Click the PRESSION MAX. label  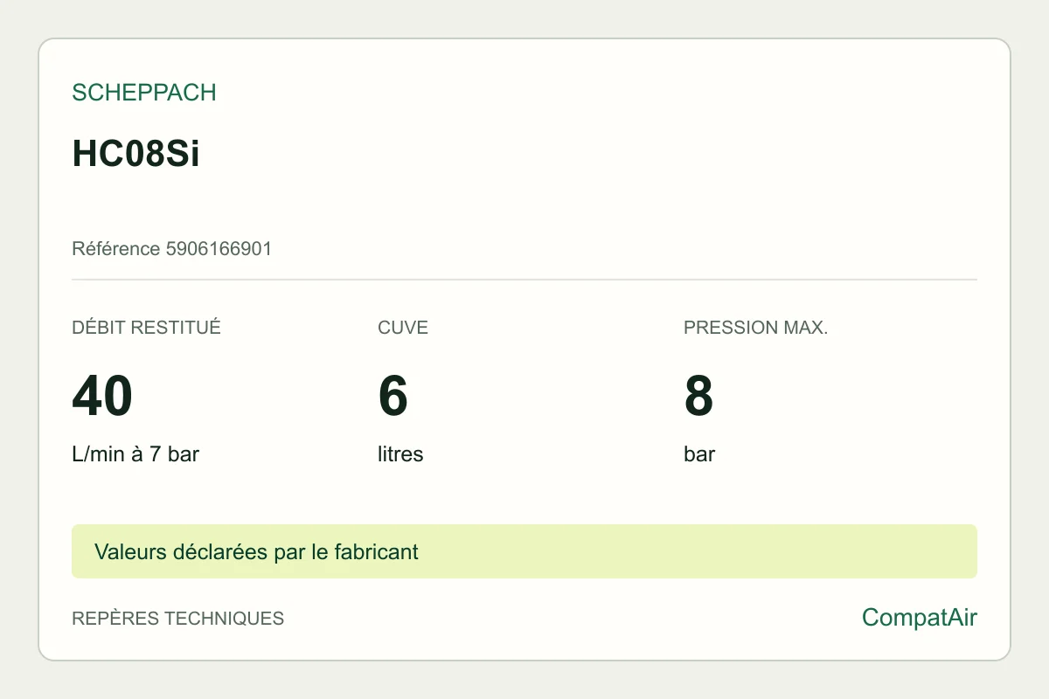[755, 329]
